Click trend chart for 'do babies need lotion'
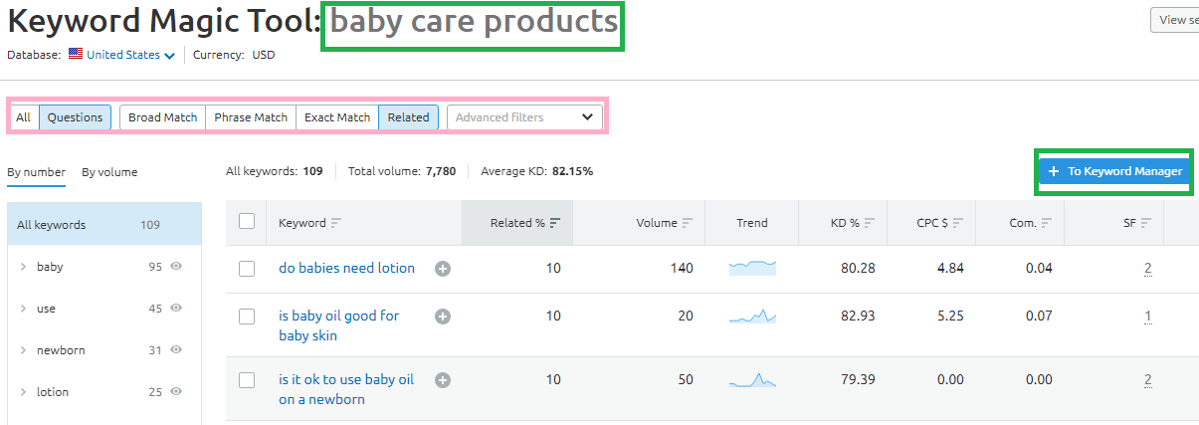Image resolution: width=1199 pixels, height=425 pixels. 752,268
